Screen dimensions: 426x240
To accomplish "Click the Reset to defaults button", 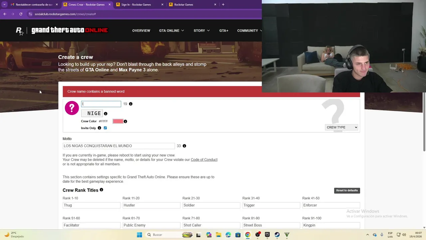I will (x=347, y=190).
